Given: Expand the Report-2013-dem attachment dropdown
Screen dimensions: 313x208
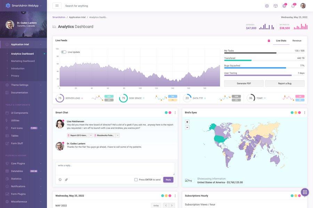Looking at the screenshot, I should [x=90, y=135].
